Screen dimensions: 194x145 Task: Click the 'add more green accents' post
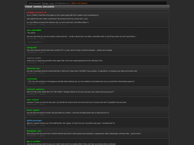tap(68, 113)
